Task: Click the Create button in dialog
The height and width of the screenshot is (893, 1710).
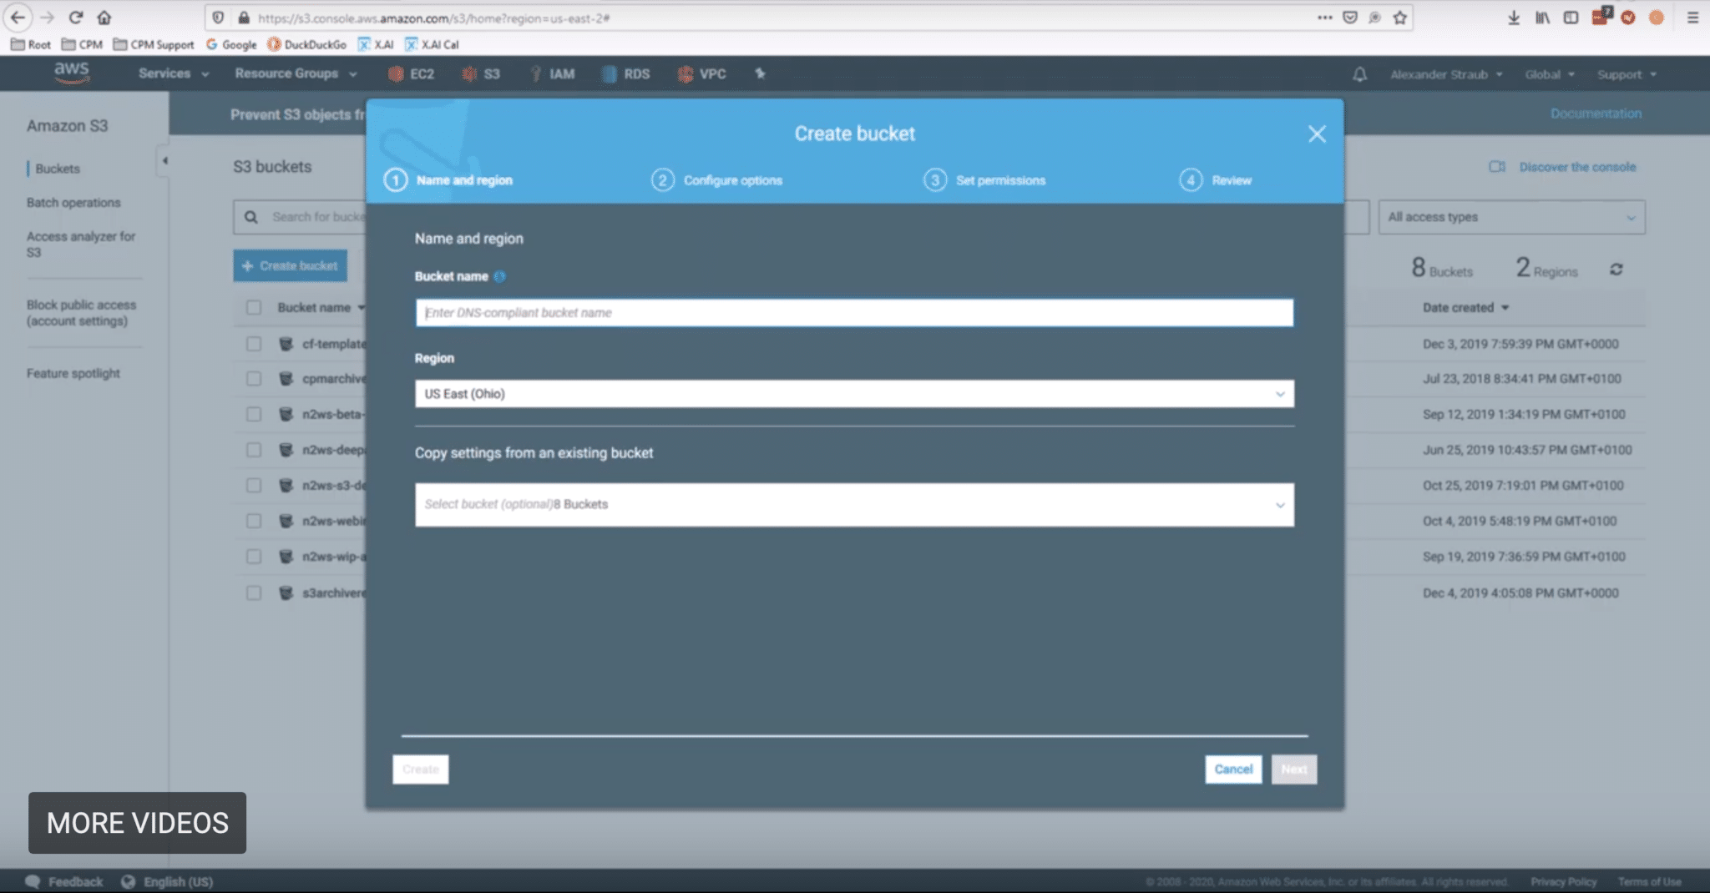Action: [421, 769]
